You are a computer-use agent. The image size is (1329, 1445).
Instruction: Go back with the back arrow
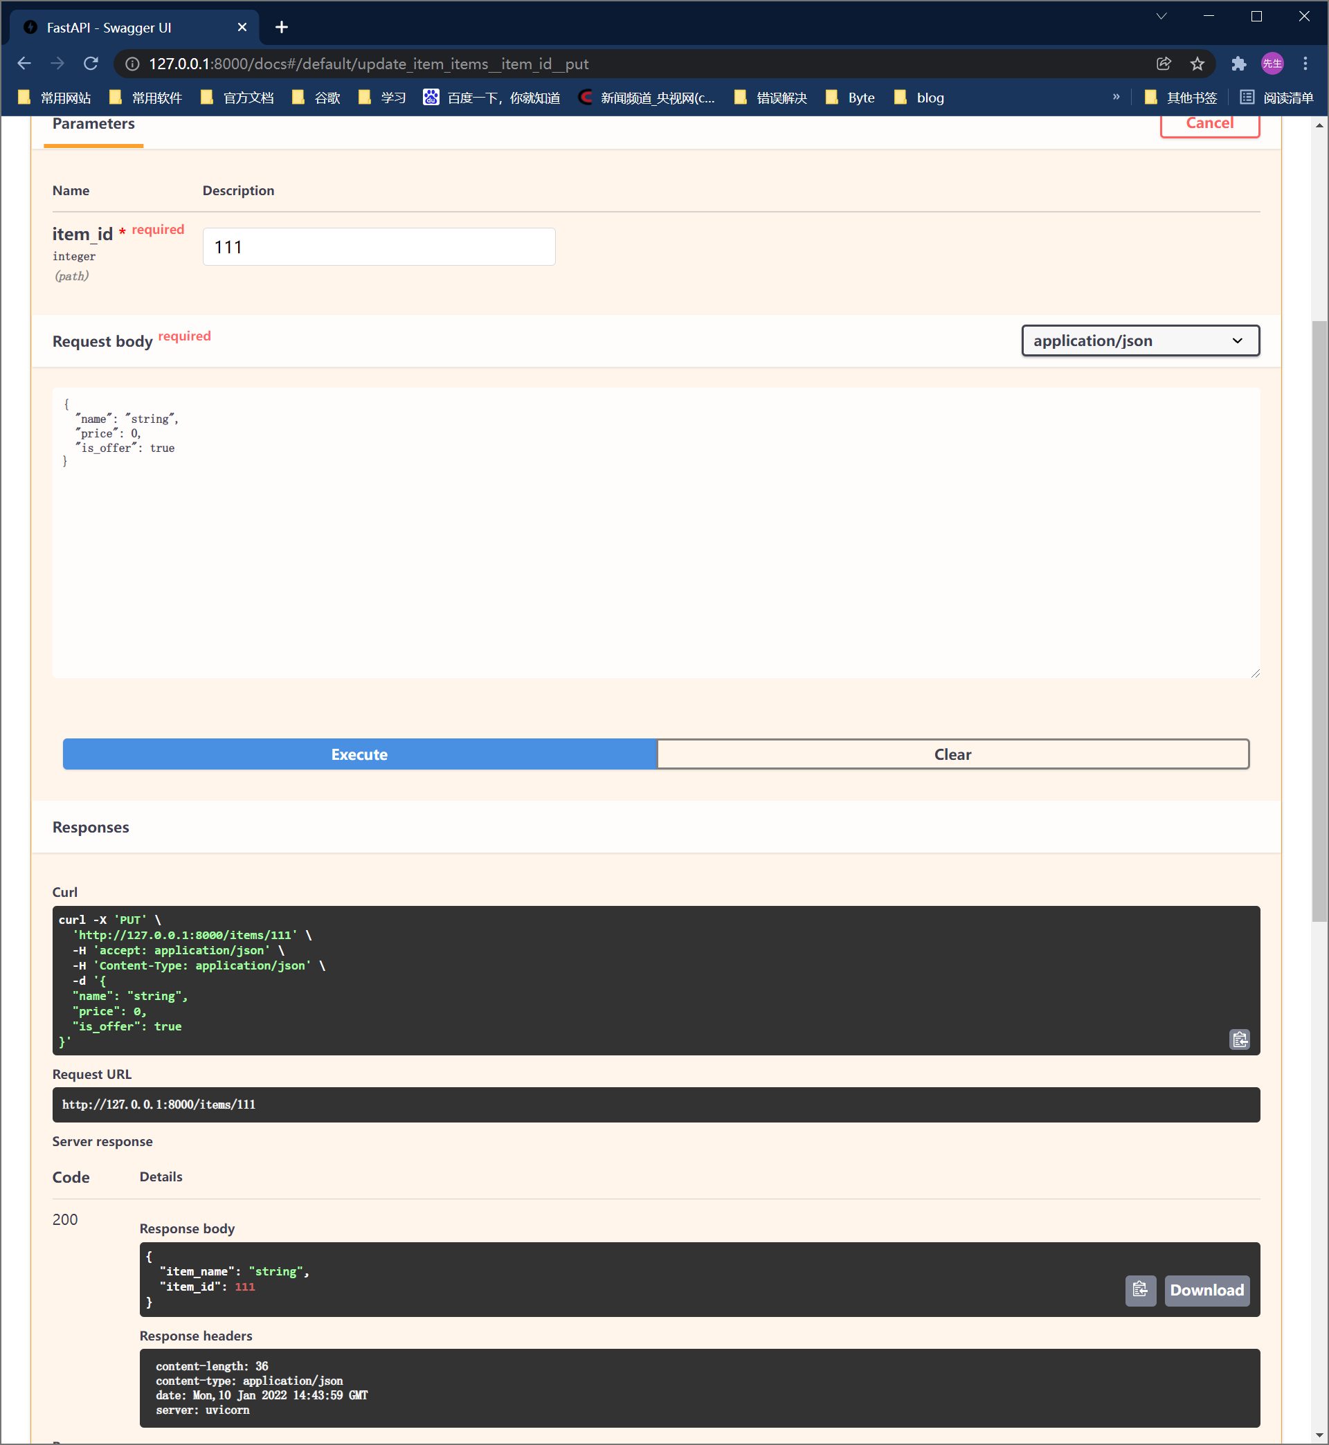pos(24,64)
